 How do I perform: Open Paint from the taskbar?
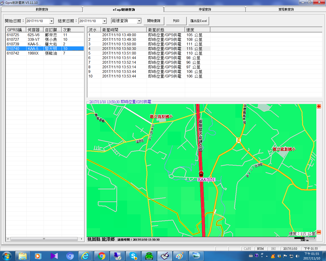pos(180,256)
